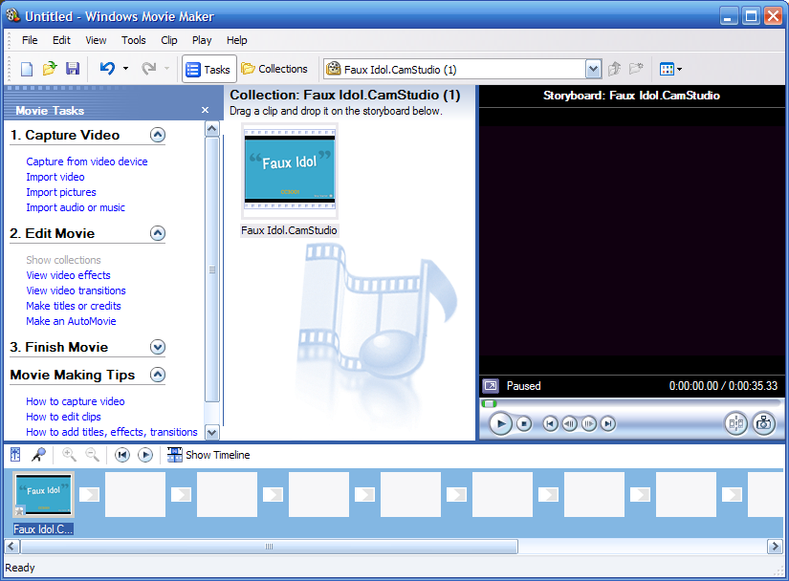Screen dimensions: 789x581
Task: Jump back to the start of the preview
Action: [550, 424]
